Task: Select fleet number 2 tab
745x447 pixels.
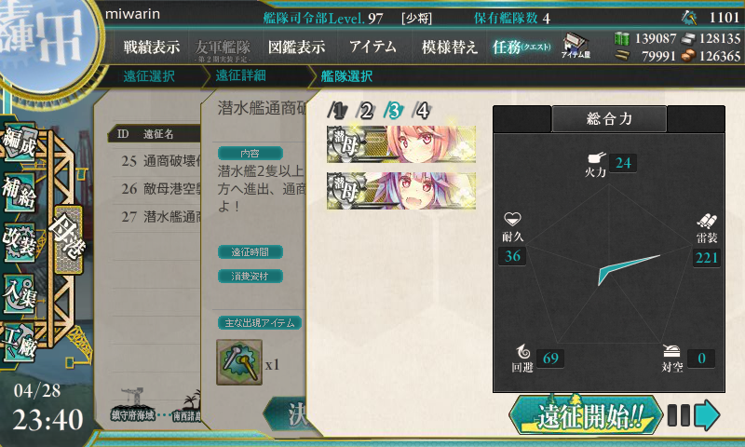Action: tap(365, 111)
